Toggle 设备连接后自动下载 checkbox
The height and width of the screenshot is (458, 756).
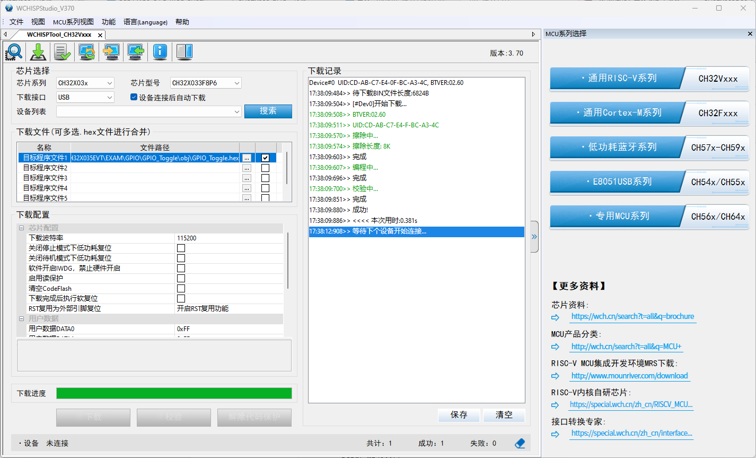point(134,97)
